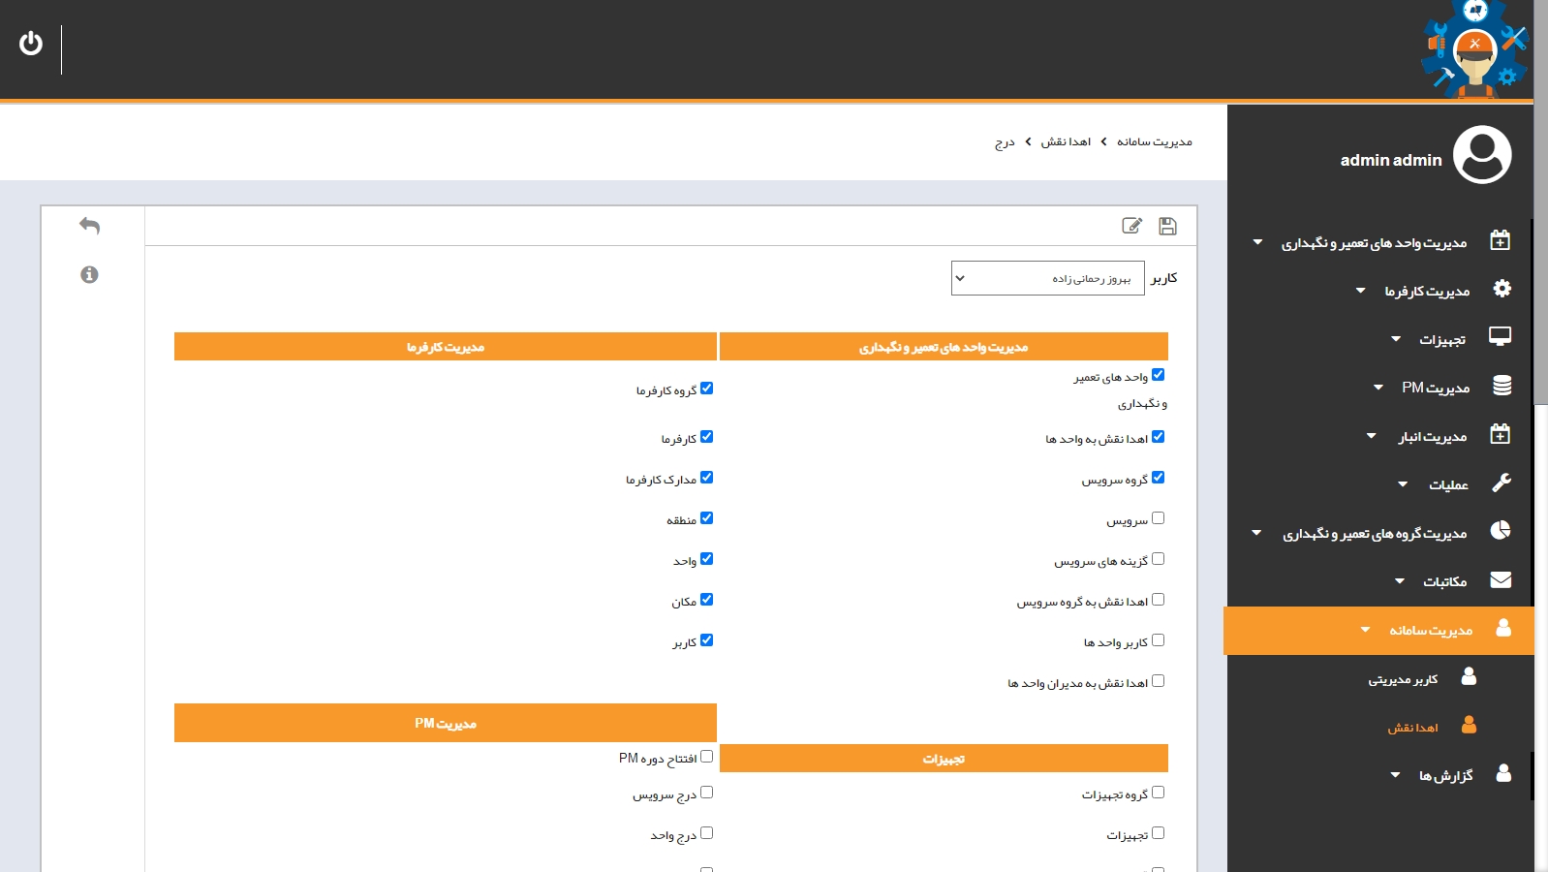Screen dimensions: 1548x872
Task: Toggle the افتتاح دوره PM checkbox
Action: click(706, 757)
